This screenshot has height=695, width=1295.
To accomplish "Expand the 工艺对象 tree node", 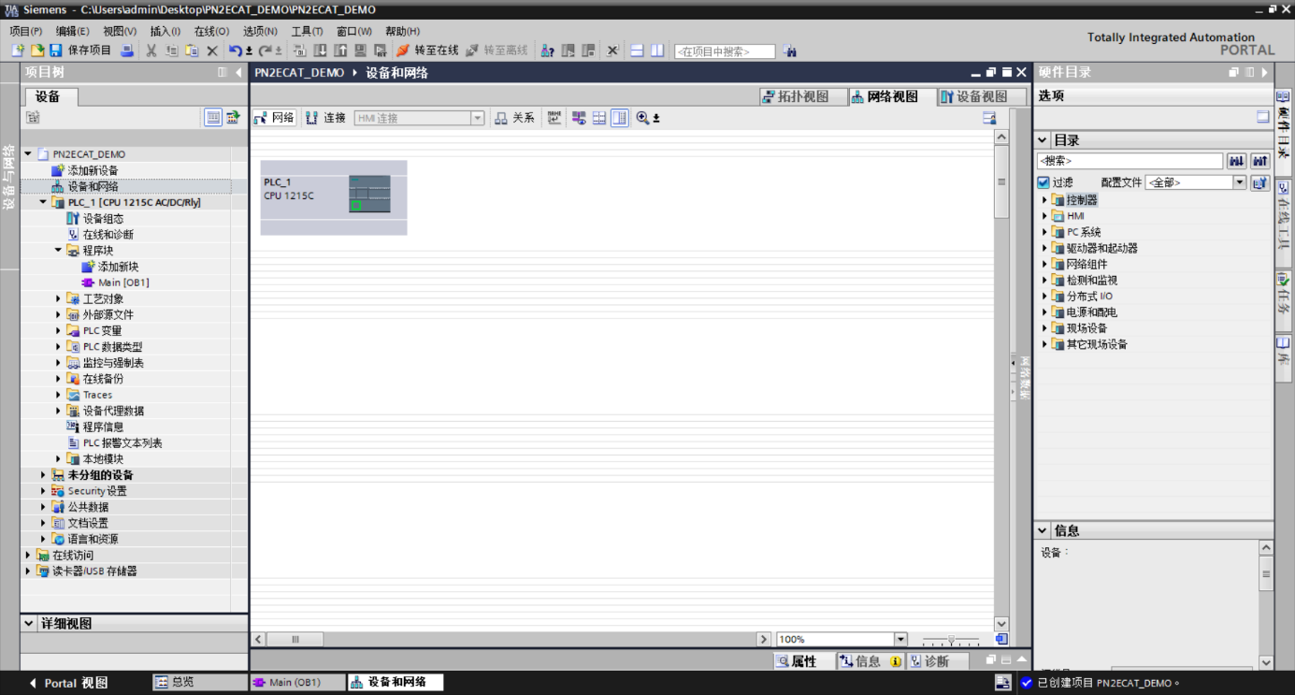I will click(58, 299).
